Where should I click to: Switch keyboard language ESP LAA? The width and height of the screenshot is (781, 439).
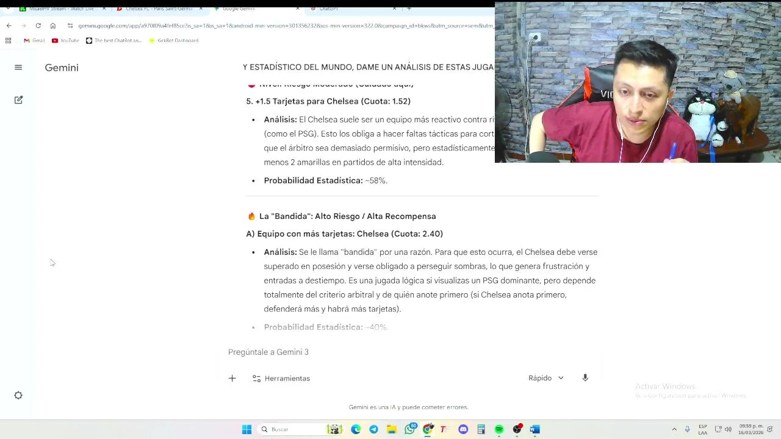(x=703, y=429)
